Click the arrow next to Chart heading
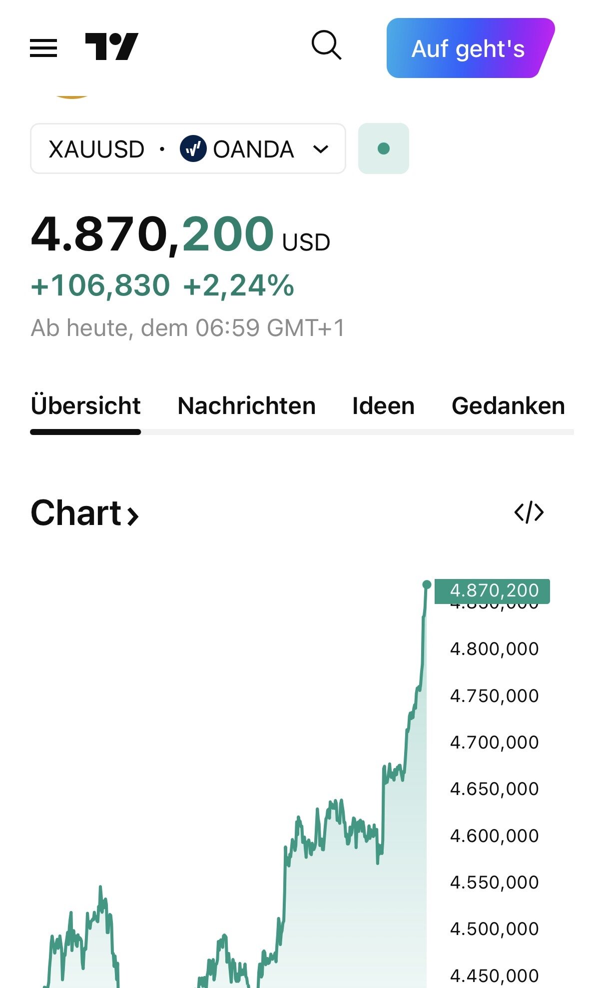This screenshot has width=589, height=988. (x=132, y=515)
